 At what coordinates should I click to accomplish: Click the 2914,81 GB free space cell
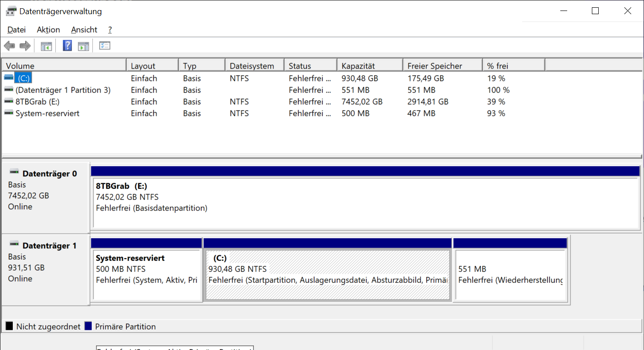(x=428, y=101)
